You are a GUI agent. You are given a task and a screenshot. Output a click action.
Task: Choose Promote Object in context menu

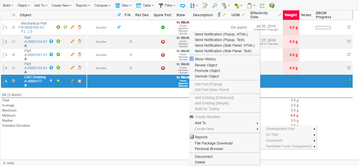coord(207,71)
